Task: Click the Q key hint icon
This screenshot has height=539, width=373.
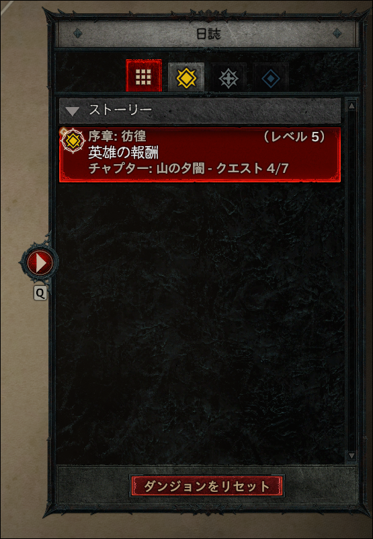Action: 40,293
